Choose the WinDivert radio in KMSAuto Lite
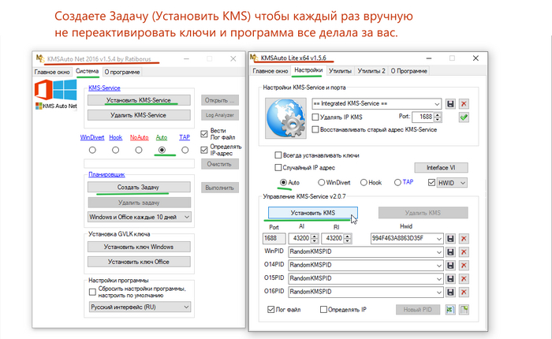 (321, 182)
